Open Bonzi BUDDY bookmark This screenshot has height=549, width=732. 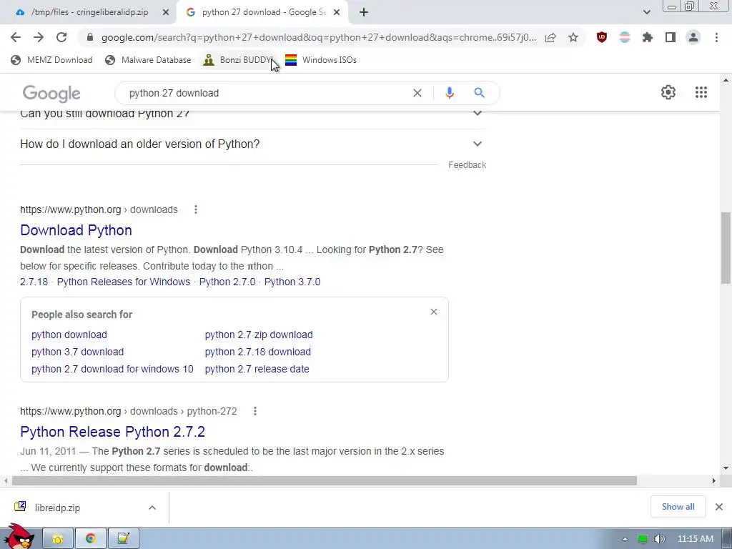coord(237,60)
